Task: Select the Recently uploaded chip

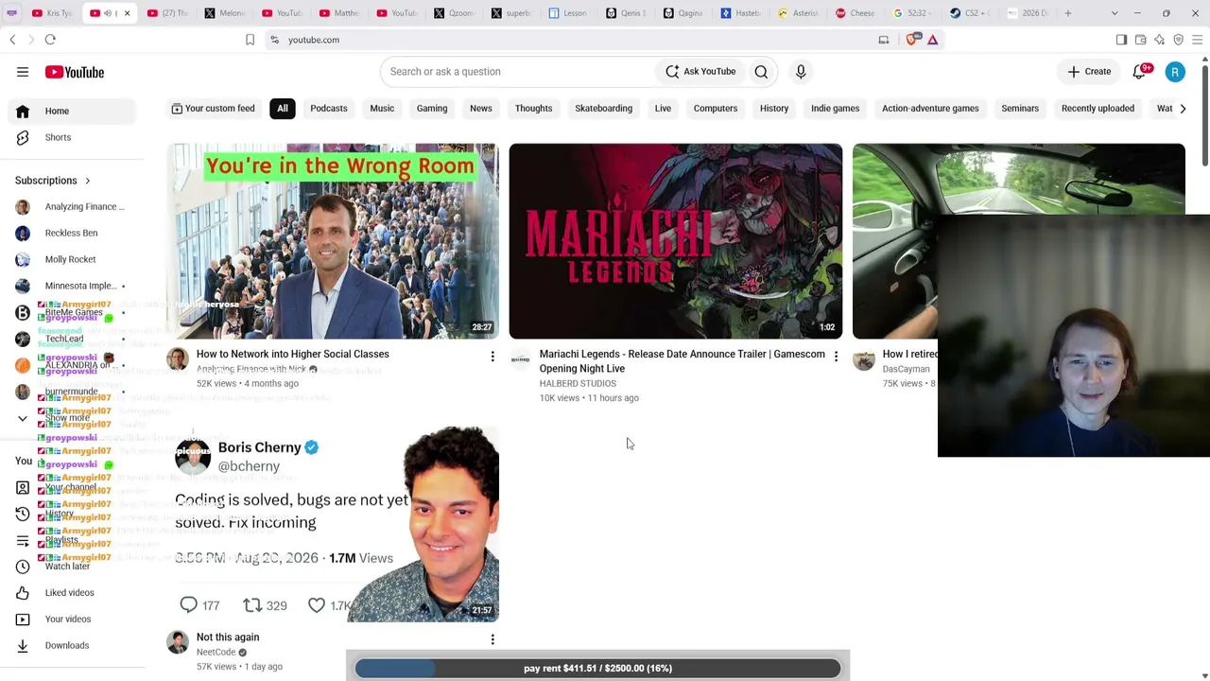Action: click(1098, 109)
